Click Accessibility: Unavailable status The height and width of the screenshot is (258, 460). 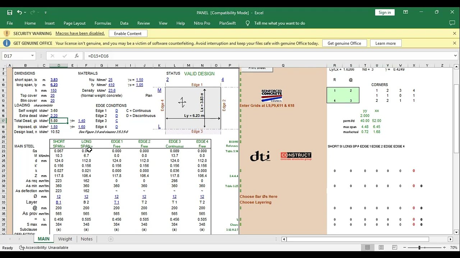pos(43,248)
